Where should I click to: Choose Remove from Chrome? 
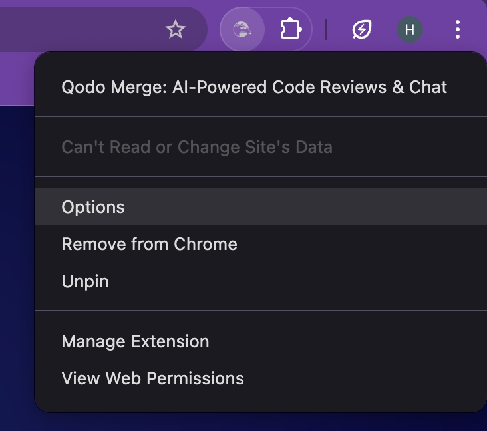pyautogui.click(x=149, y=244)
